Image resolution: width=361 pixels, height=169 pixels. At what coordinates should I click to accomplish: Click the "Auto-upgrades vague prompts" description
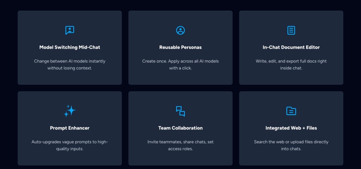(70, 142)
